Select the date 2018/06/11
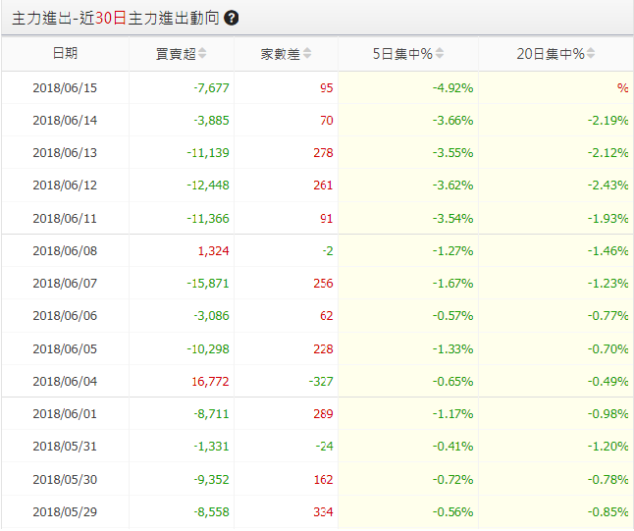The image size is (634, 531). coord(65,218)
